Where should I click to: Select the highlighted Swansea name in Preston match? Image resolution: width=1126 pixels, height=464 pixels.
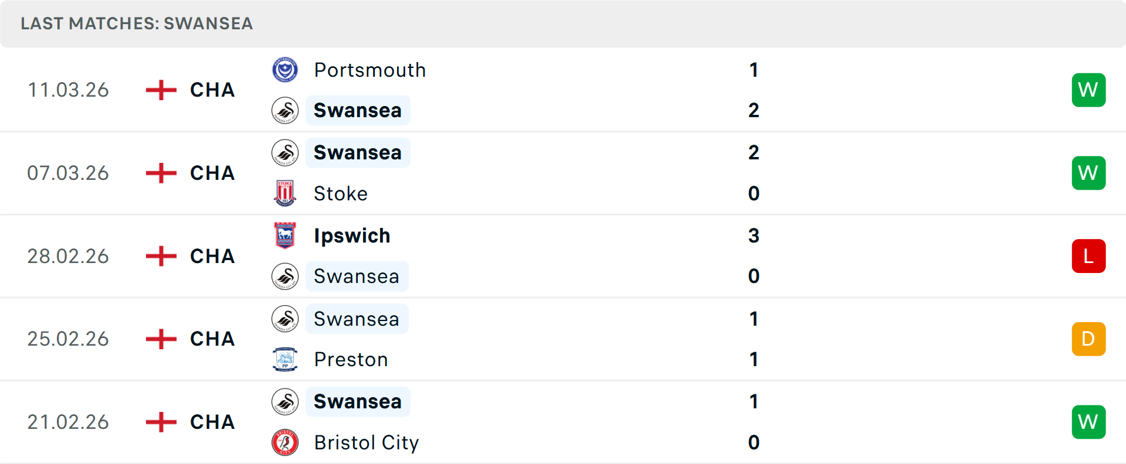click(357, 319)
